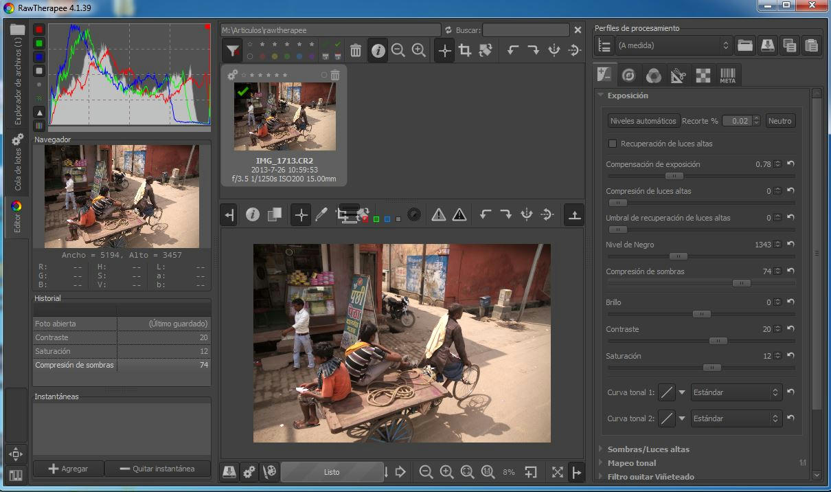Screen dimensions: 831x492
Task: Switch to the Color tab icon
Action: 654,75
